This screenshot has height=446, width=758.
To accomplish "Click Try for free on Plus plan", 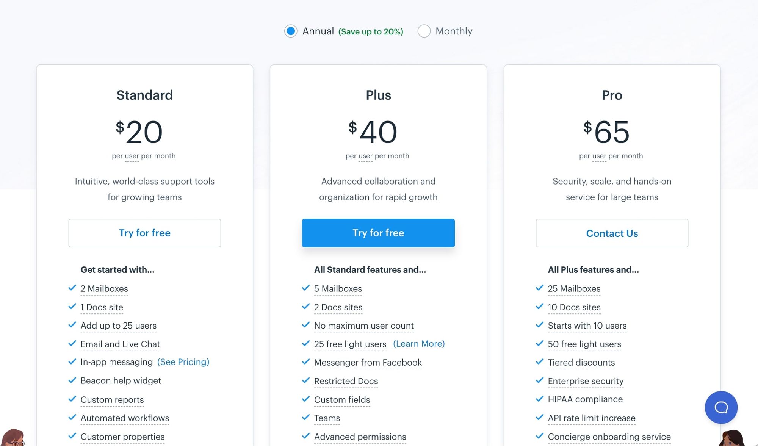I will (379, 233).
